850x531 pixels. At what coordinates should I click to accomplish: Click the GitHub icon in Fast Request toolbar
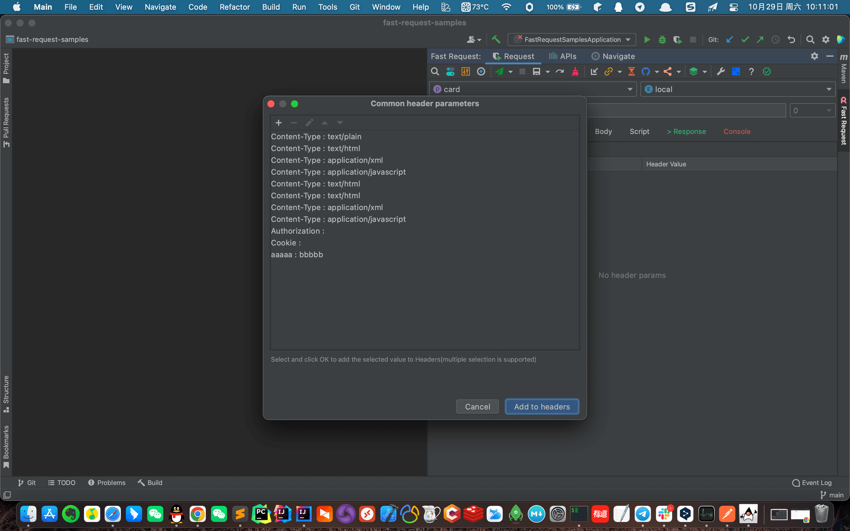pyautogui.click(x=645, y=72)
